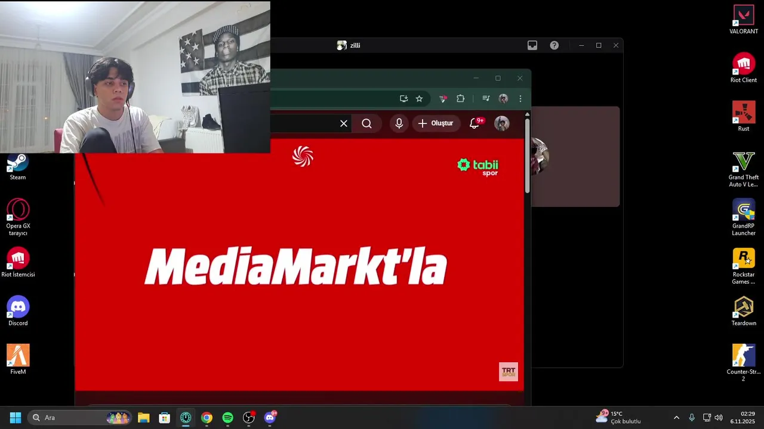Open YouTube notifications bell
This screenshot has width=764, height=429.
(x=475, y=123)
